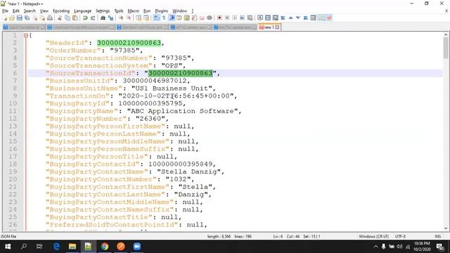Click scrollbar down arrow in editor
This screenshot has height=253, width=450.
446,228
